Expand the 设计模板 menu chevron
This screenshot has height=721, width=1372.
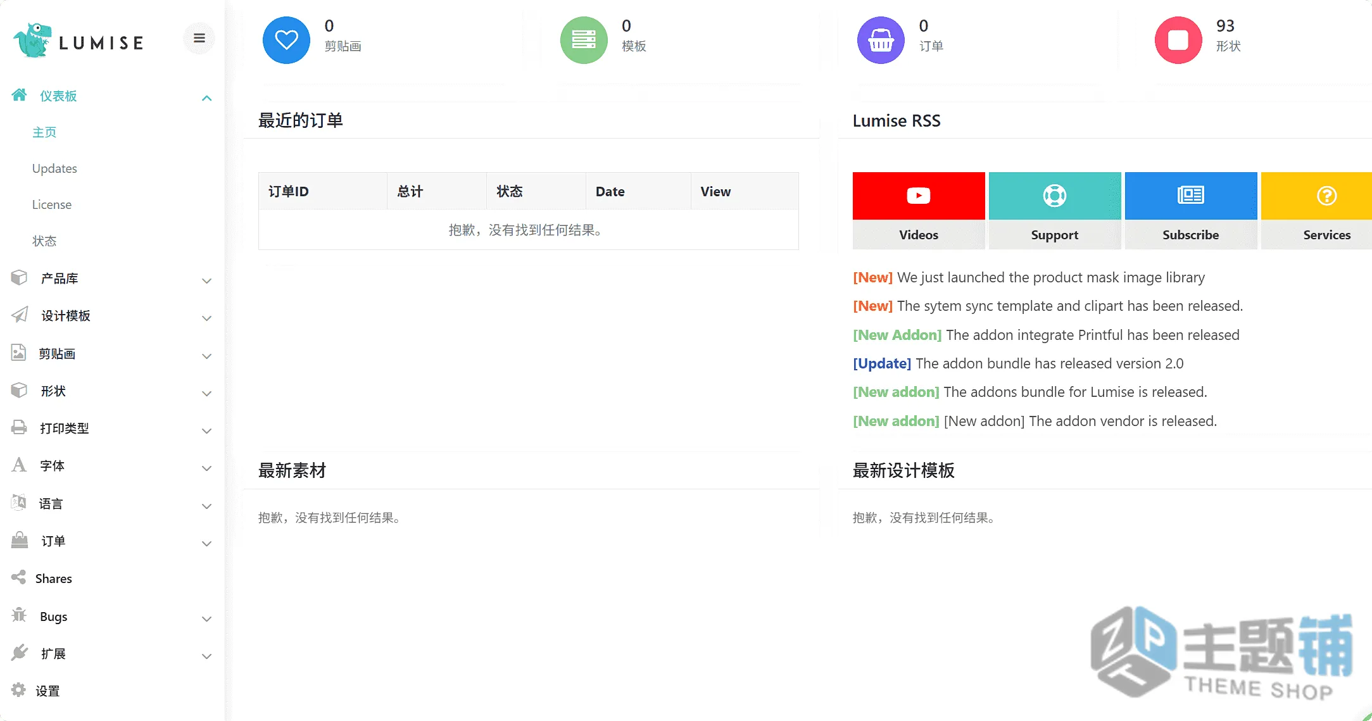tap(206, 318)
